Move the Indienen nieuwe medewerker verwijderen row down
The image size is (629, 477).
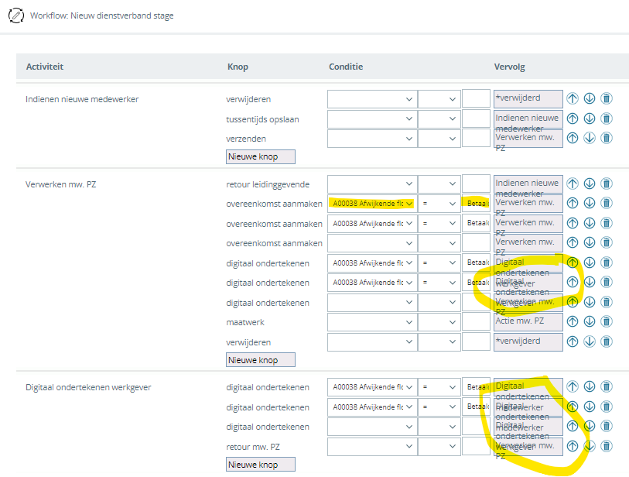(x=590, y=98)
